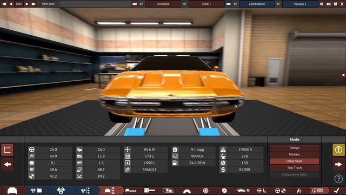346x195 pixels.
Task: Open the Lambobiller engine family selector
Action: point(257,4)
